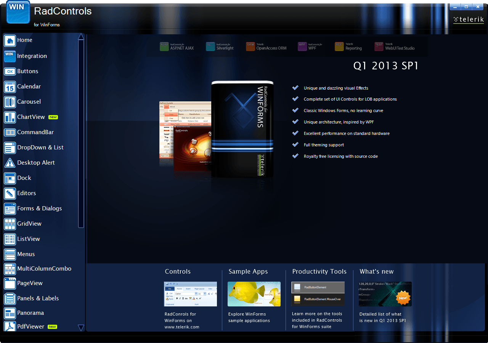Click the ASP.NET AJAX product icon
This screenshot has width=488, height=343.
pos(164,46)
